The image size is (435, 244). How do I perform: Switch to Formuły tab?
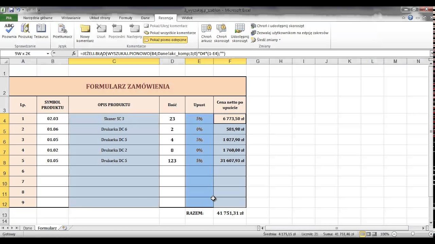click(x=126, y=18)
